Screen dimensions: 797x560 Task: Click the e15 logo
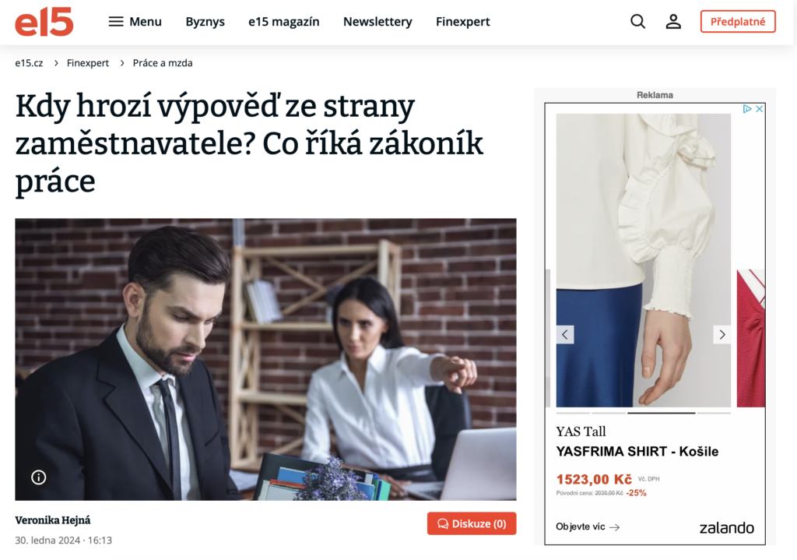(44, 22)
